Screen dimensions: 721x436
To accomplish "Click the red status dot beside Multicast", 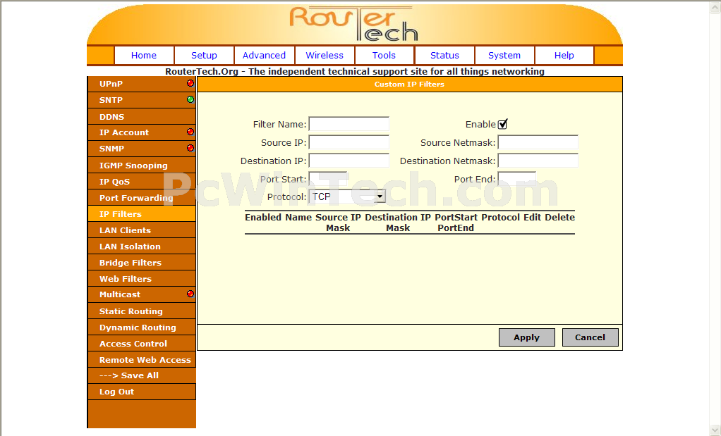I will click(x=190, y=294).
